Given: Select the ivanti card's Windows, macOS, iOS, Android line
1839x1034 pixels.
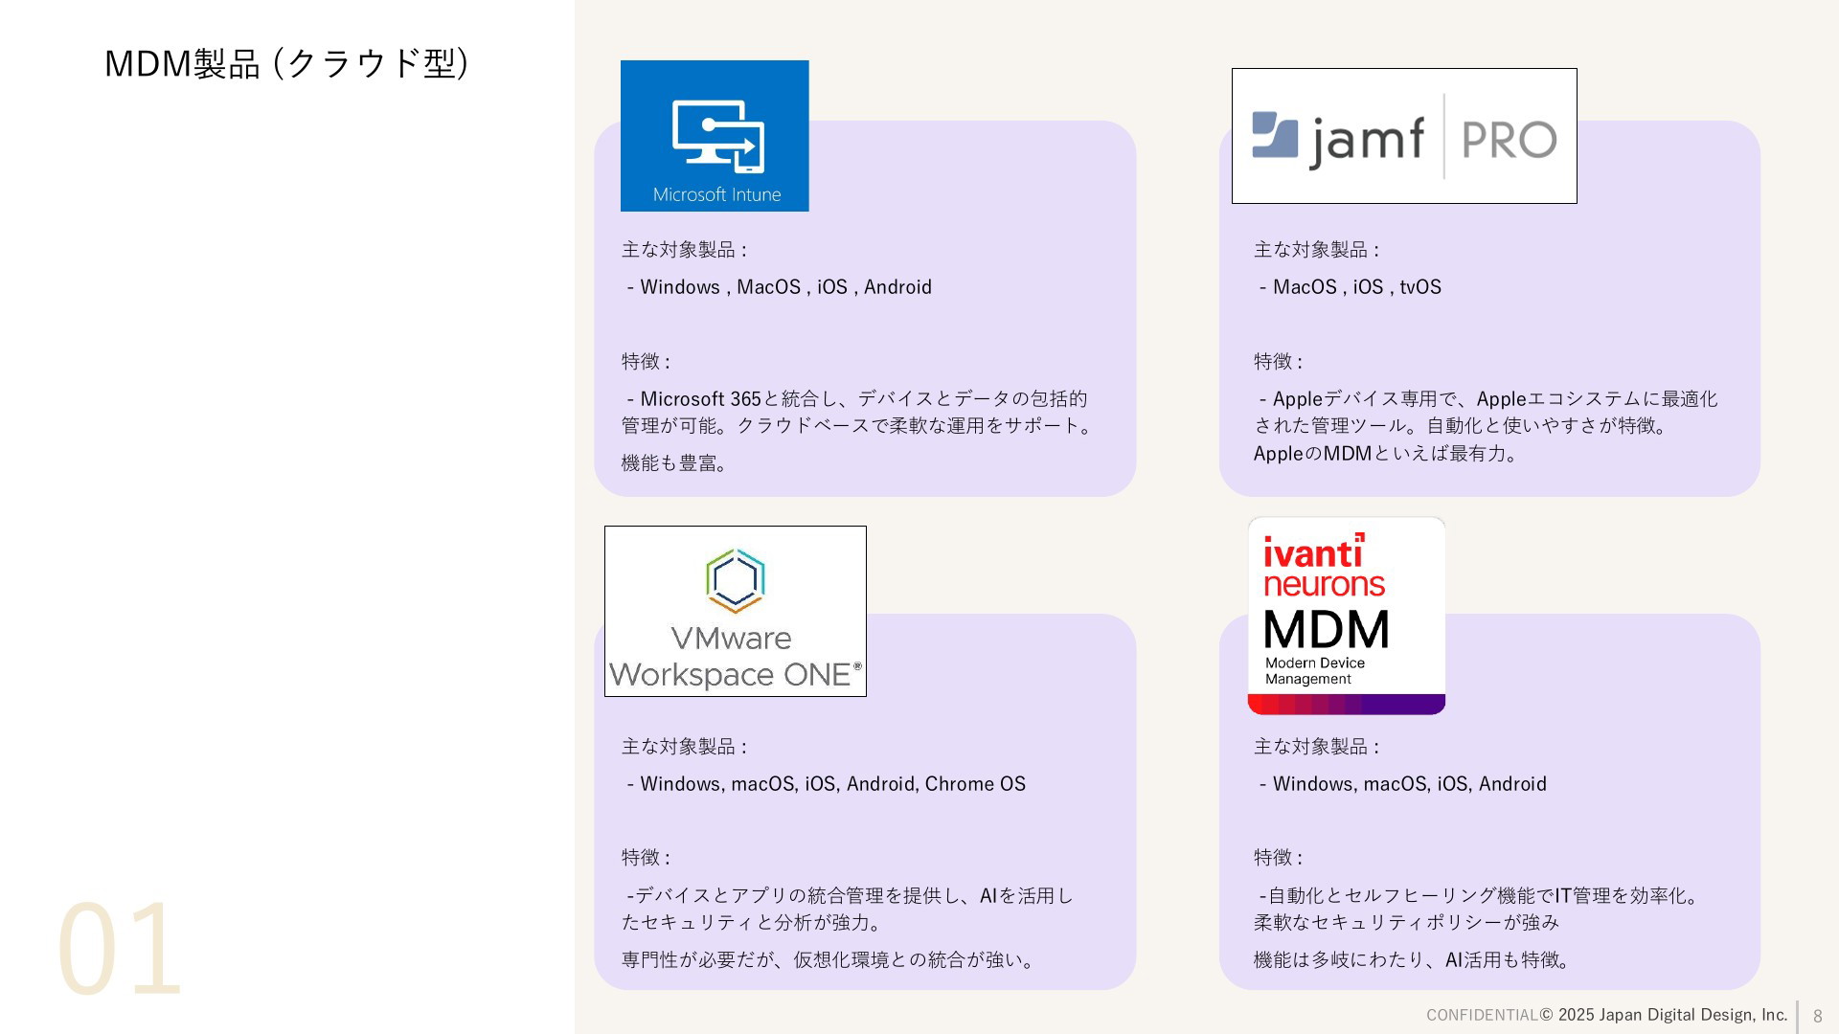Looking at the screenshot, I should pyautogui.click(x=1402, y=784).
